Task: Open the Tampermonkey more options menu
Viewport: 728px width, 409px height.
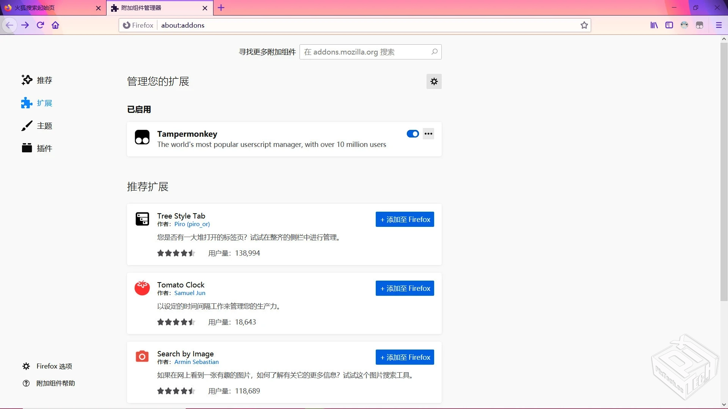Action: (x=428, y=134)
